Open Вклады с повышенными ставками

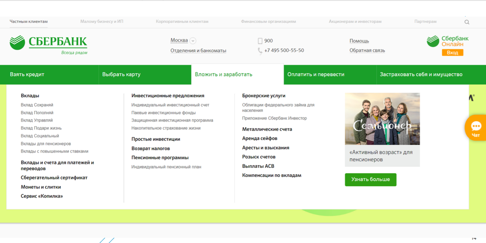click(x=54, y=151)
